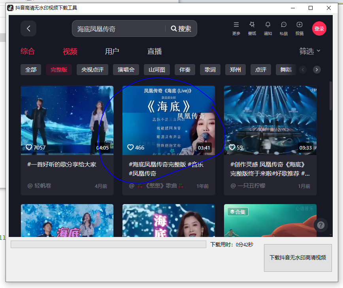Viewport: 343px width, 288px height.
Task: Open the title #一首好听的歌分享给大家
Action: pyautogui.click(x=62, y=165)
